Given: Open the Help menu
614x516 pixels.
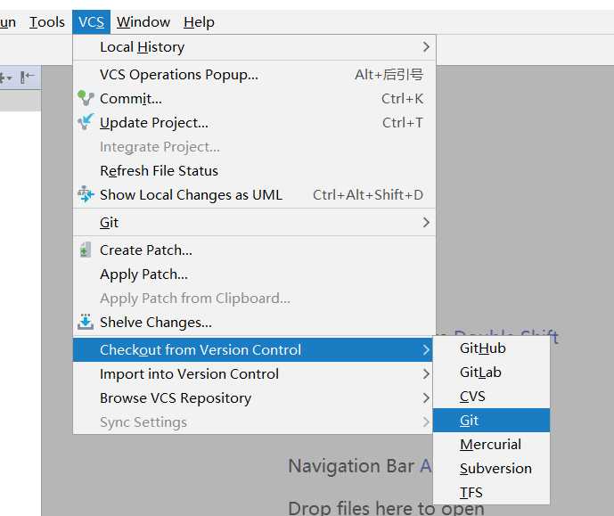Looking at the screenshot, I should [x=199, y=22].
